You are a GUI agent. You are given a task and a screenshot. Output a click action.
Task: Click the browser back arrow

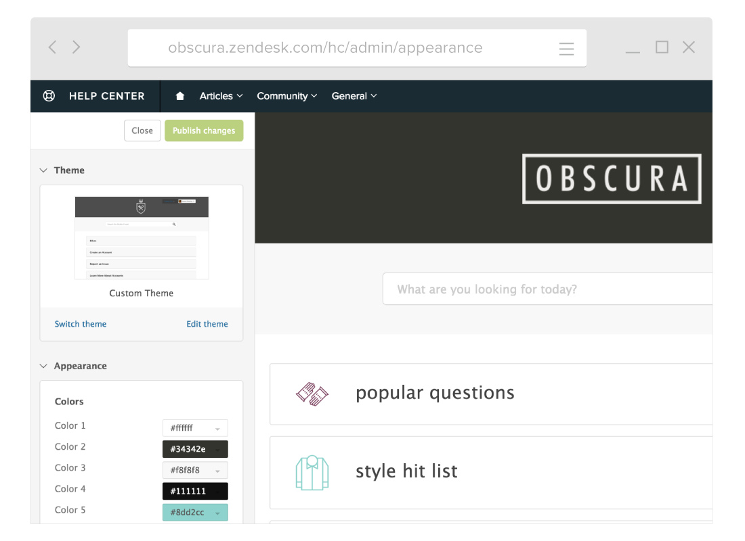coord(53,47)
